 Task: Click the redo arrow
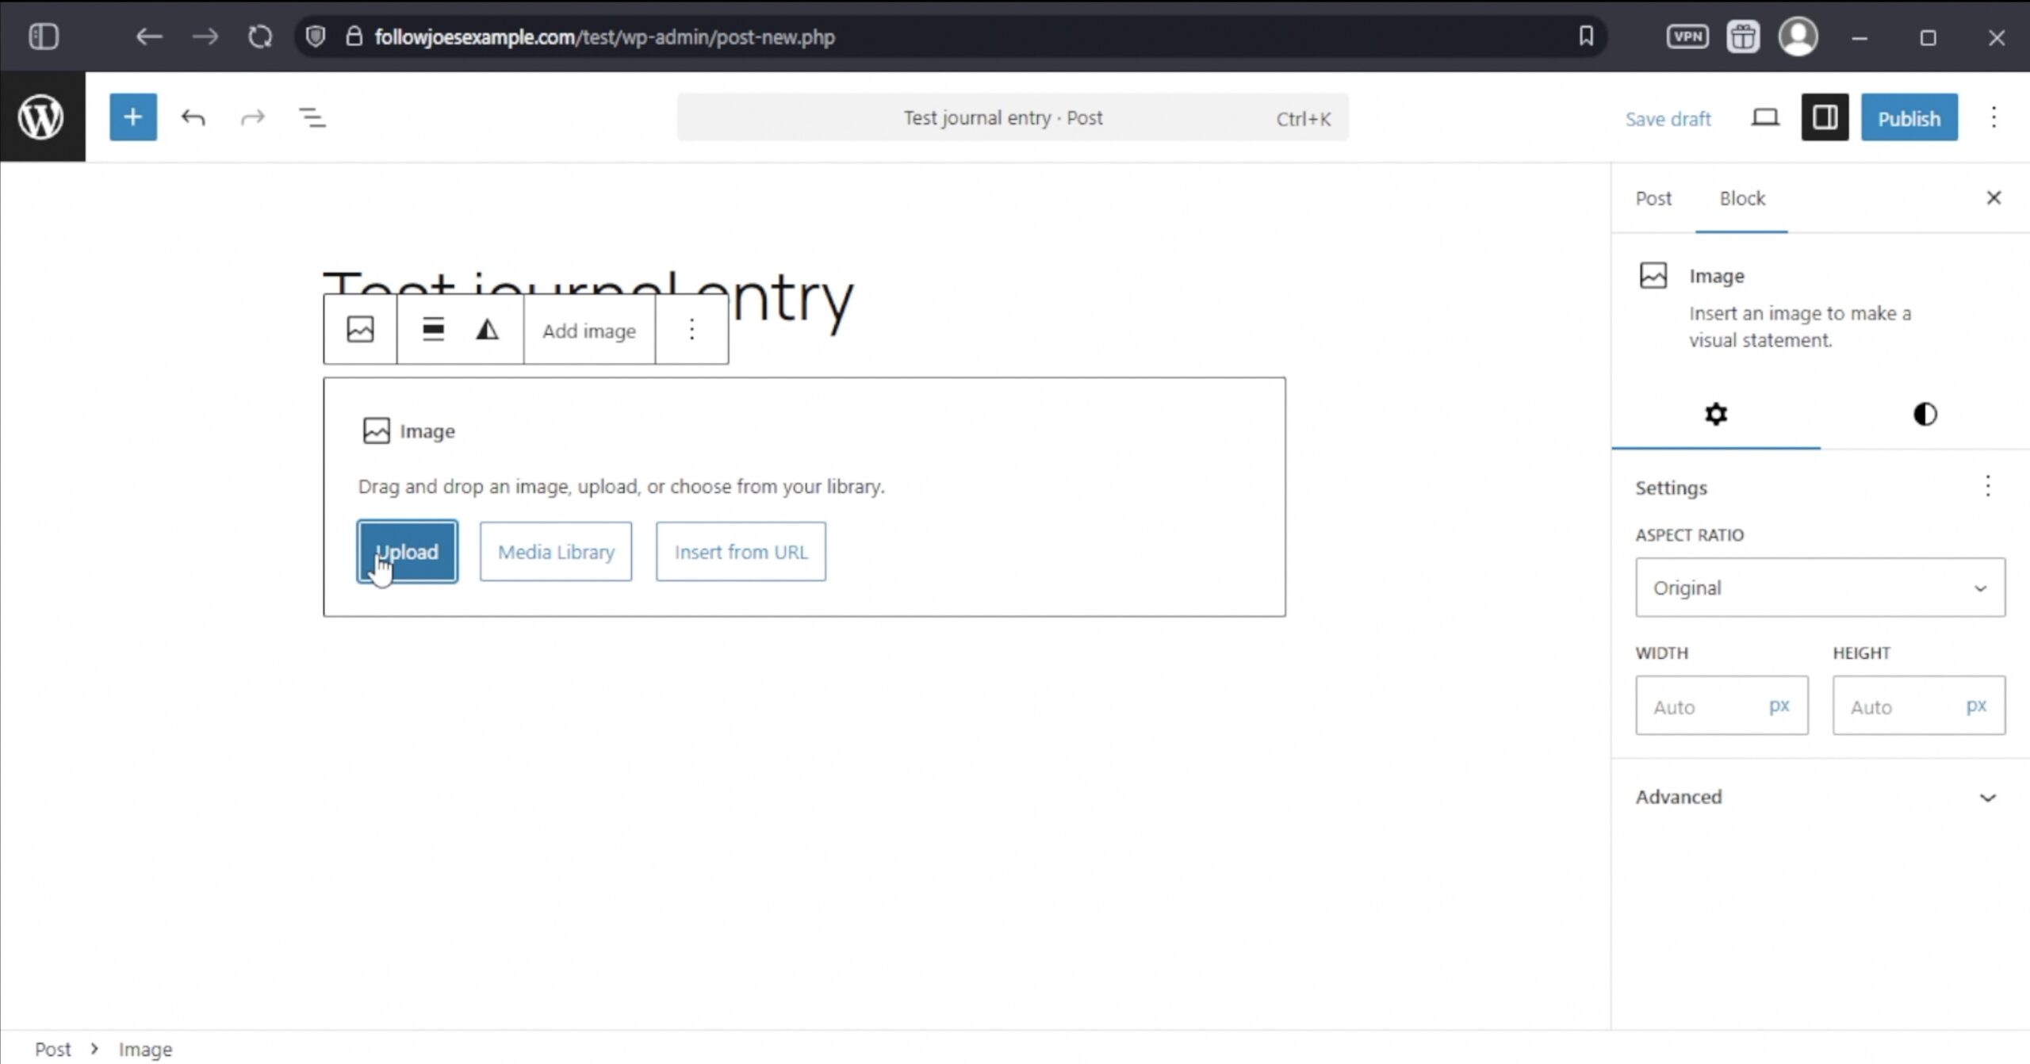(x=251, y=117)
